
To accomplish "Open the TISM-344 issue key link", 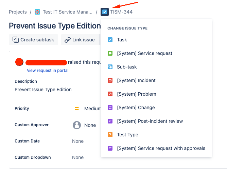I will 121,12.
